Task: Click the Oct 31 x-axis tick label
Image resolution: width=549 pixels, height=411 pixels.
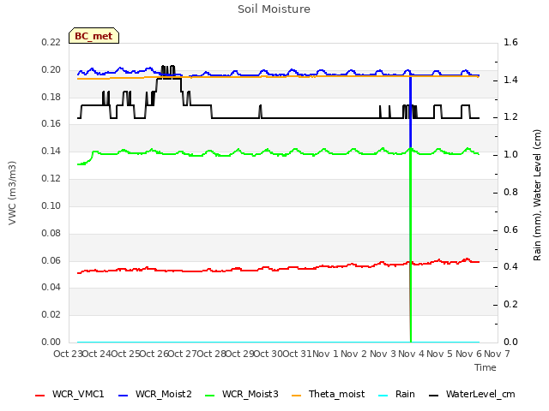Action: click(x=297, y=354)
